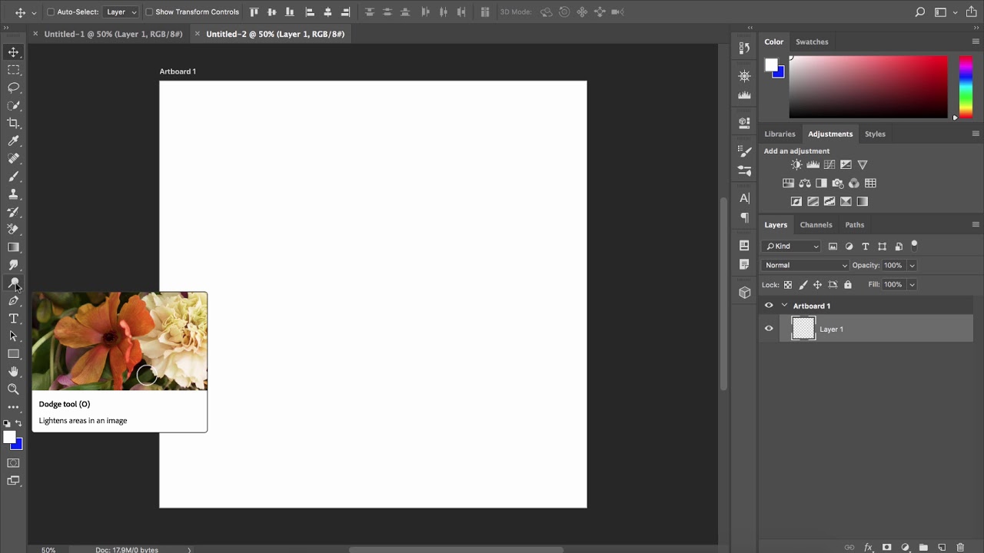
Task: Switch to the Swatches tab
Action: [812, 41]
